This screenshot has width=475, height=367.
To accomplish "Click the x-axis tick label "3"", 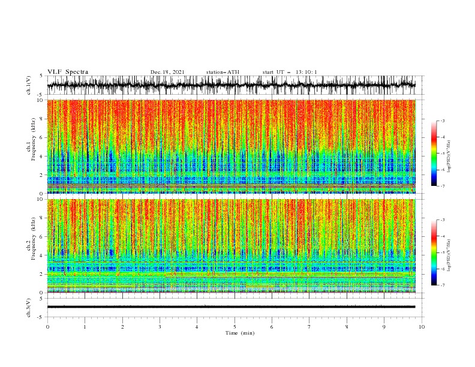I will [160, 327].
